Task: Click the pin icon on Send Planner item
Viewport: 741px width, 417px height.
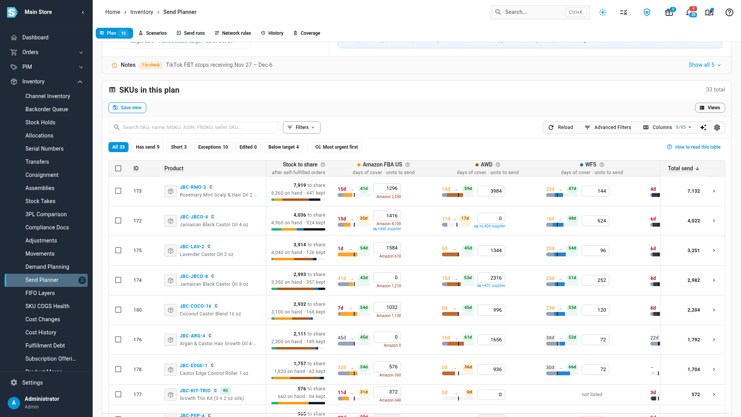Action: point(82,280)
